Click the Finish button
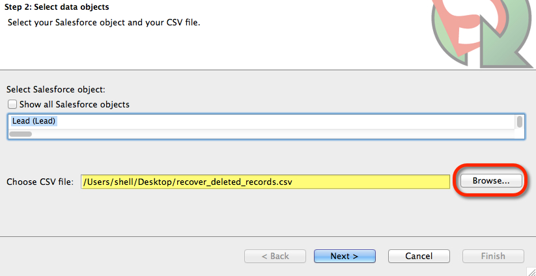536x276 pixels. 493,256
